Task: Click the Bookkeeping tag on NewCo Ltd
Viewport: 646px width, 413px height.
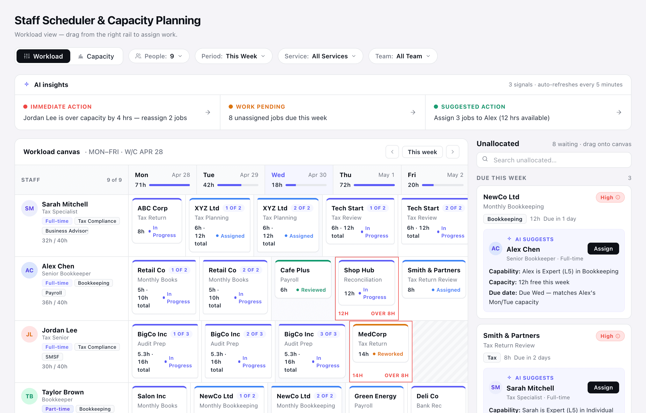Action: (x=505, y=219)
